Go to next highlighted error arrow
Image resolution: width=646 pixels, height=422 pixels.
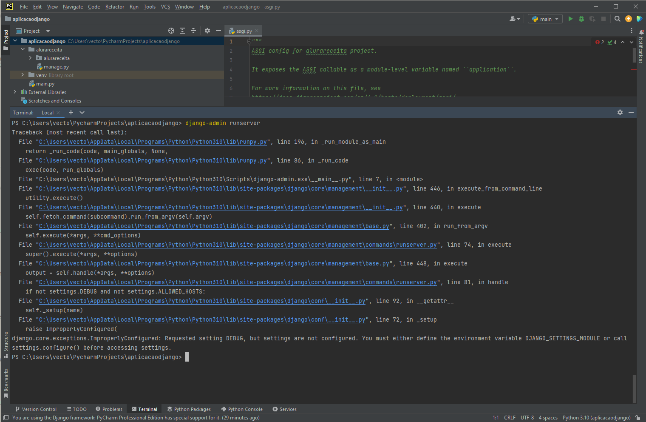pos(632,42)
